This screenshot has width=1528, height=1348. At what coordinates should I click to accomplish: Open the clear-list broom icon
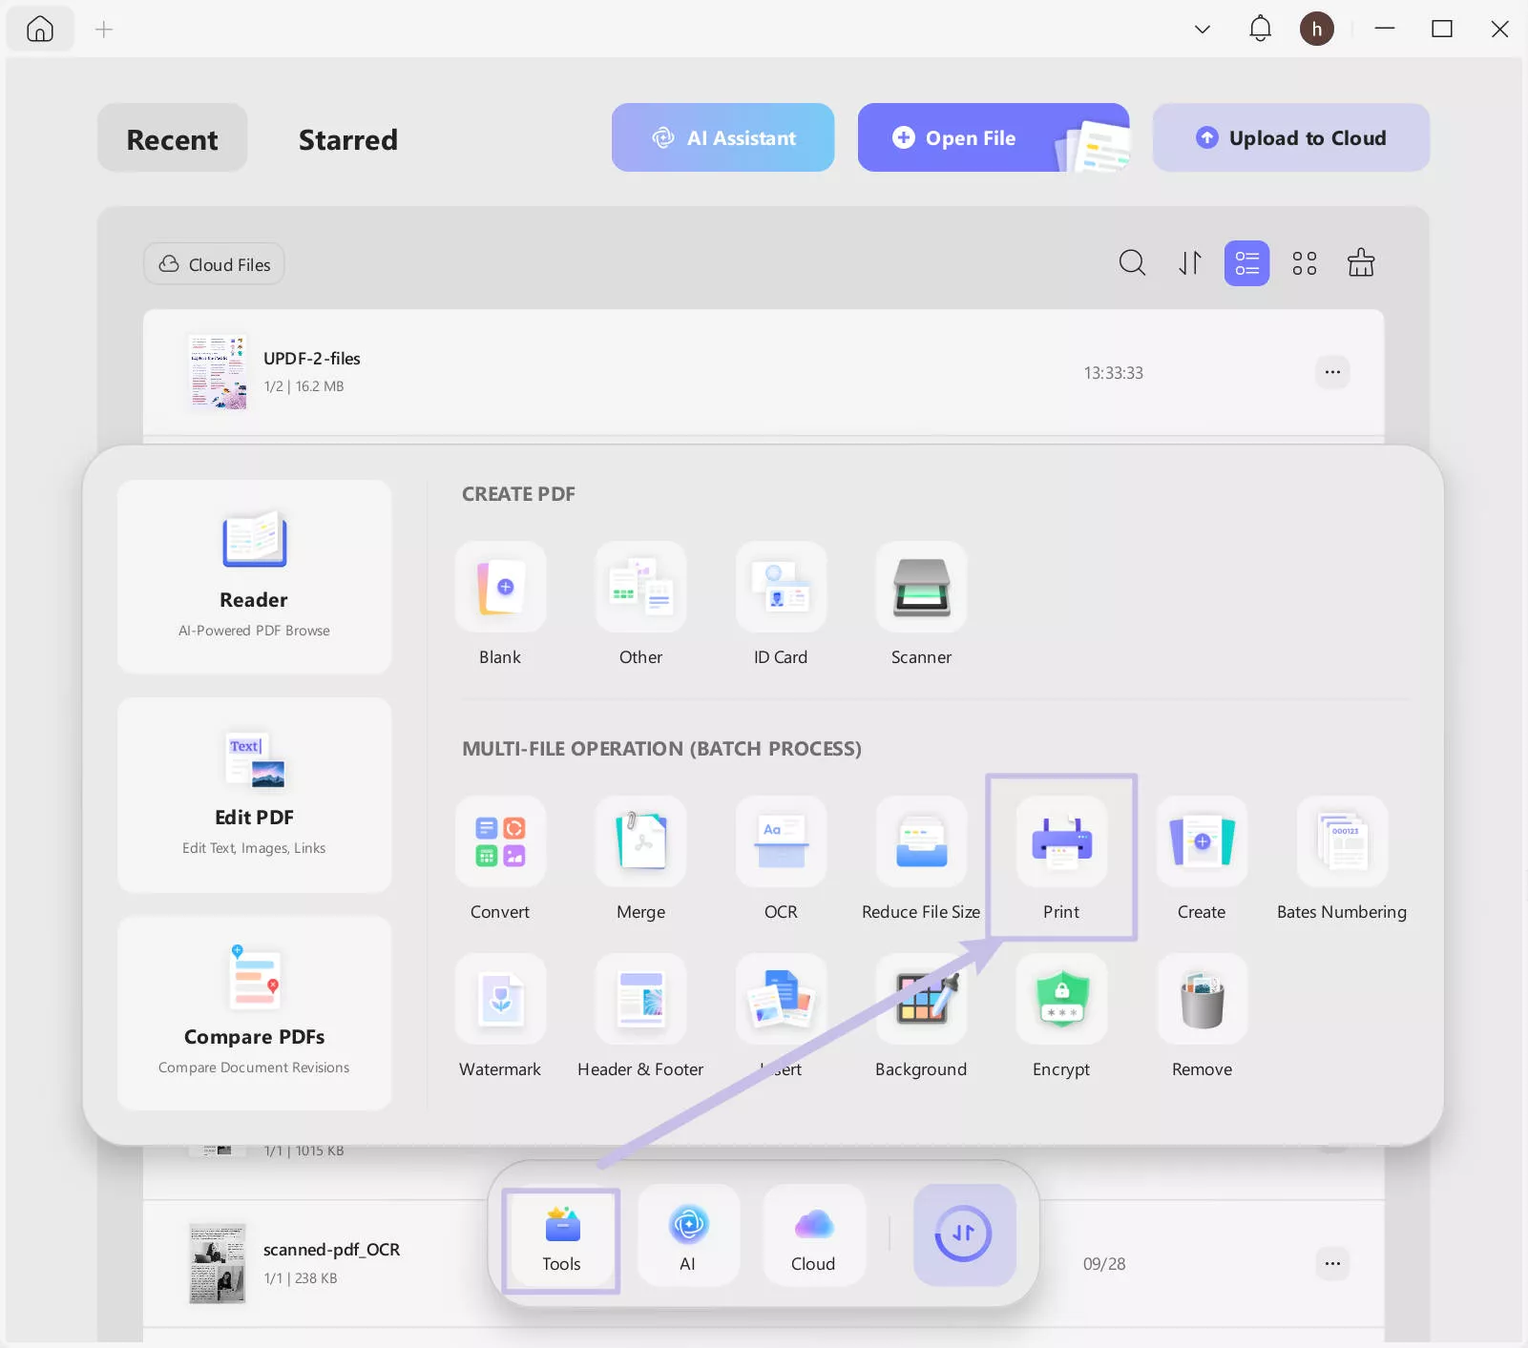pyautogui.click(x=1361, y=262)
